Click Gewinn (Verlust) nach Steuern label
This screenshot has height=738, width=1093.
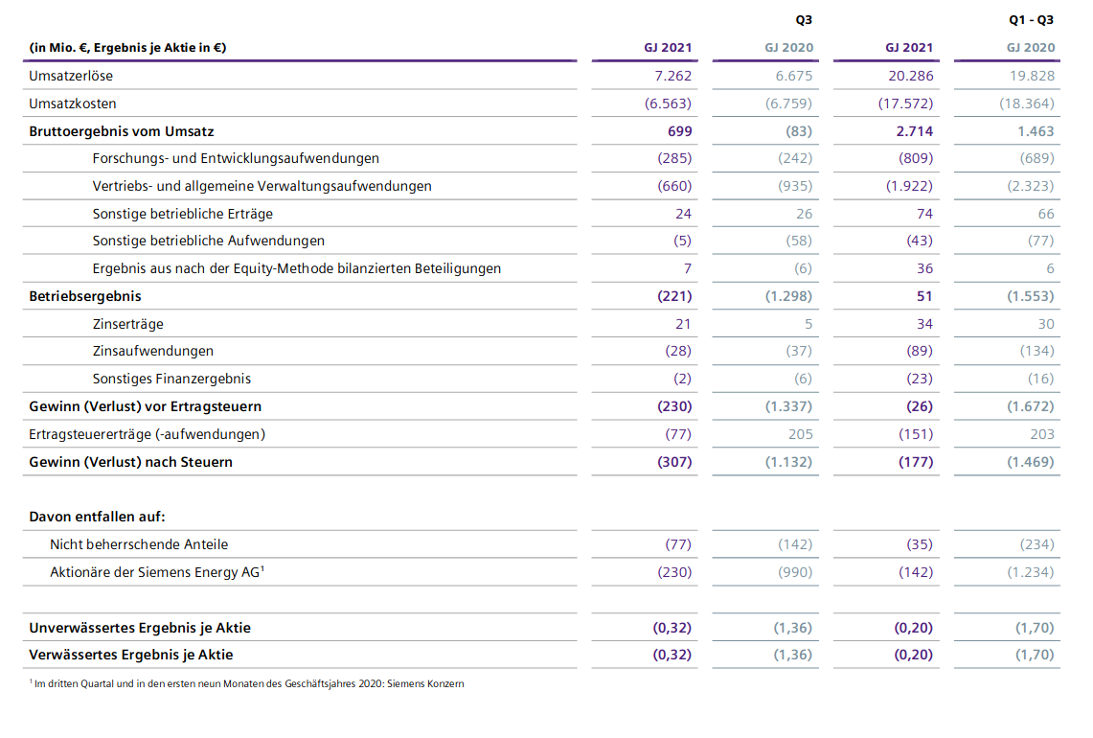[130, 462]
